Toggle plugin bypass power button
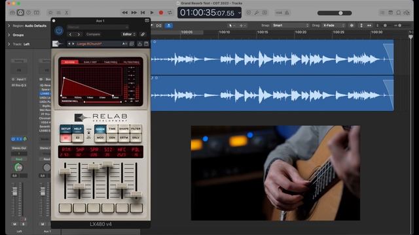 point(59,31)
